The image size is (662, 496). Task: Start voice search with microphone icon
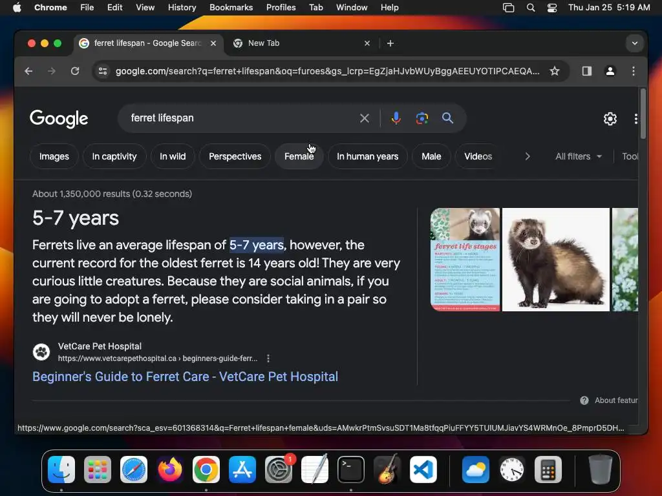(x=396, y=118)
